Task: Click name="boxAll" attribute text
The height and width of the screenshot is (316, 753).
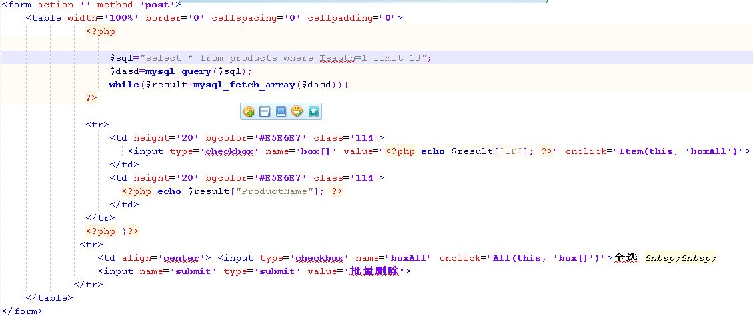Action: 394,259
